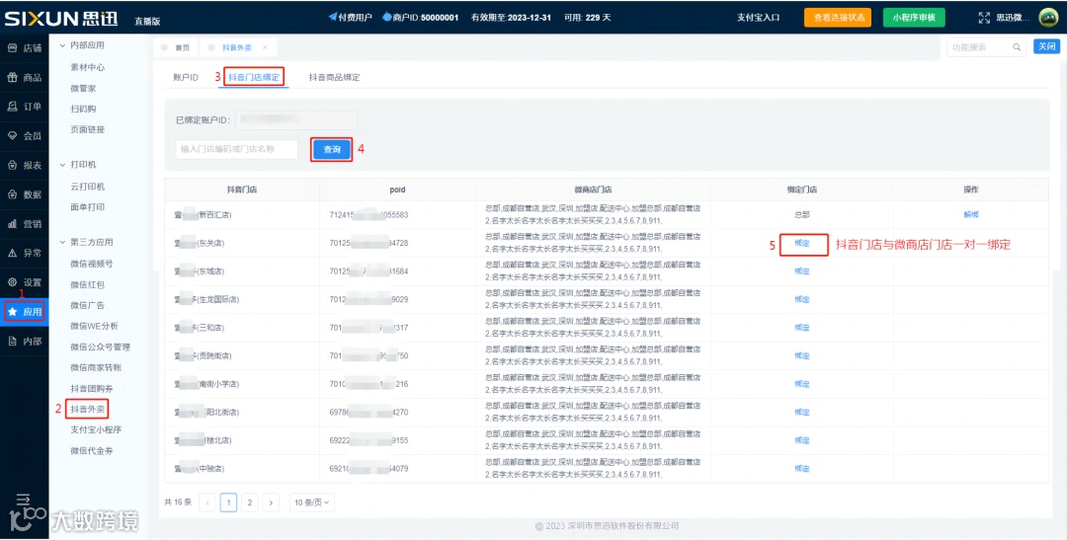Click 绑定 for the 中驰店 row
The width and height of the screenshot is (1067, 540).
pos(802,469)
